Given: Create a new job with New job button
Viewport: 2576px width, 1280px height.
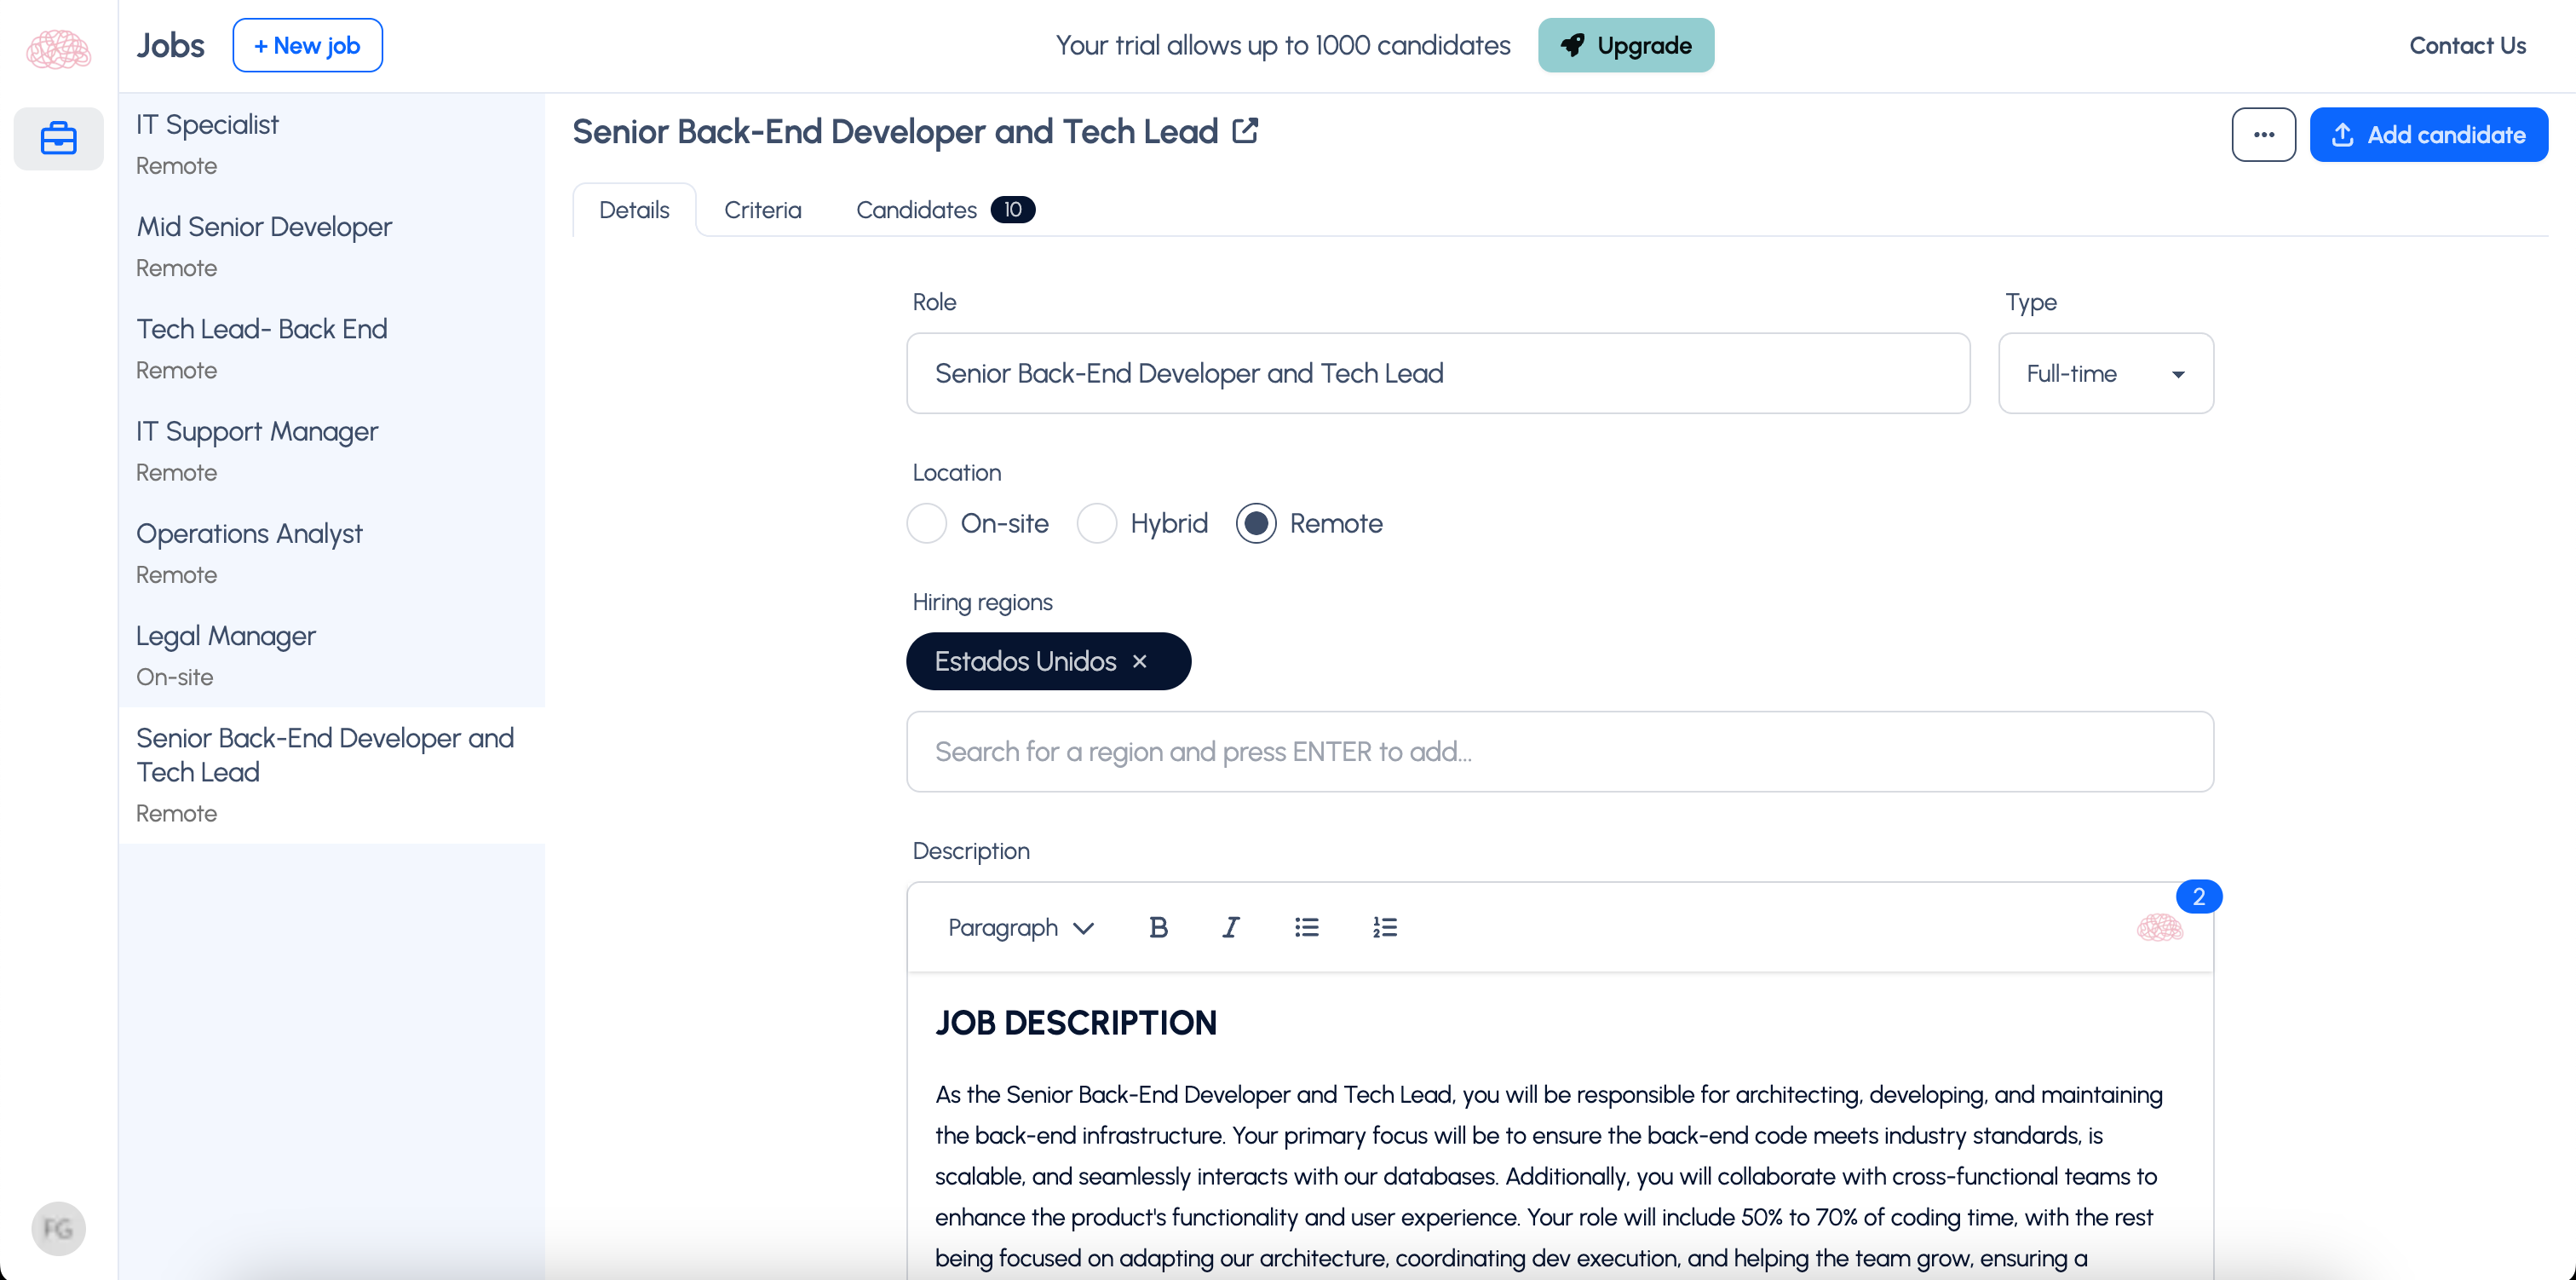Looking at the screenshot, I should point(307,46).
